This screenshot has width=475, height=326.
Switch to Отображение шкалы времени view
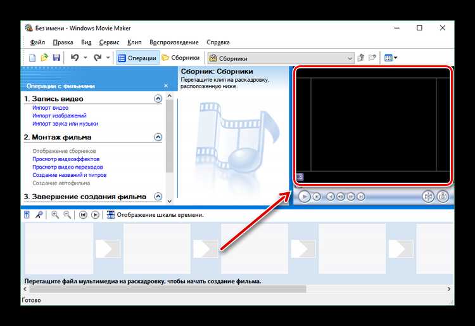point(155,215)
